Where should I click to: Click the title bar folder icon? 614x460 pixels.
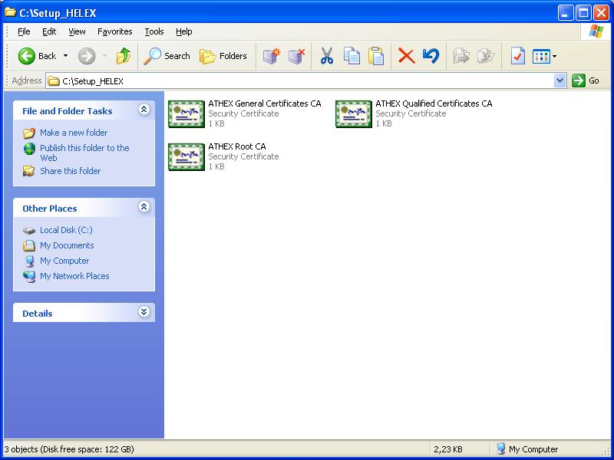10,12
